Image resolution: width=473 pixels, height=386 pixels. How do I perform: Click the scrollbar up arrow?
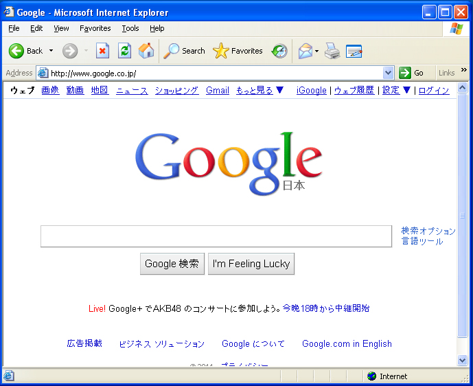click(462, 88)
